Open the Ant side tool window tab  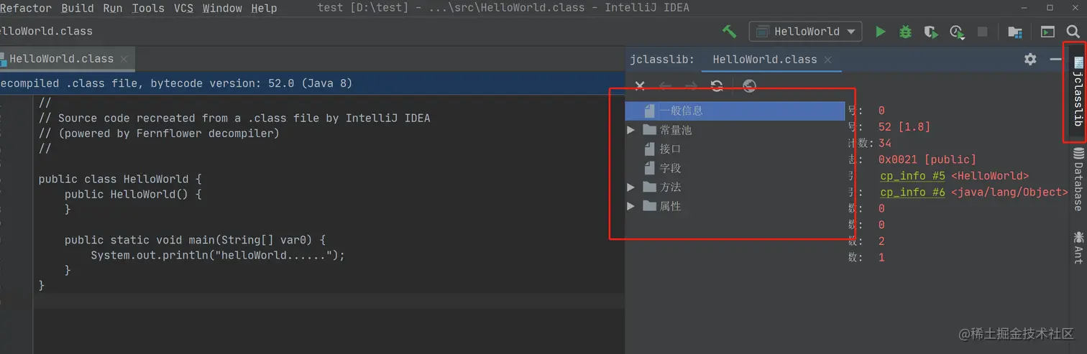[x=1078, y=248]
